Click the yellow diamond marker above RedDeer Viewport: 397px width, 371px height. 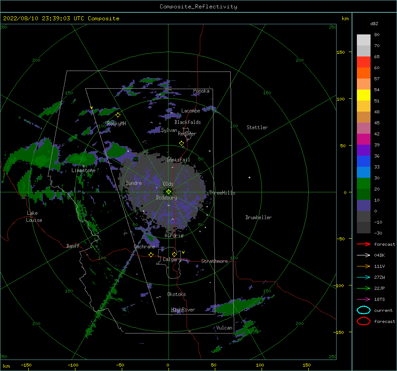tap(182, 143)
